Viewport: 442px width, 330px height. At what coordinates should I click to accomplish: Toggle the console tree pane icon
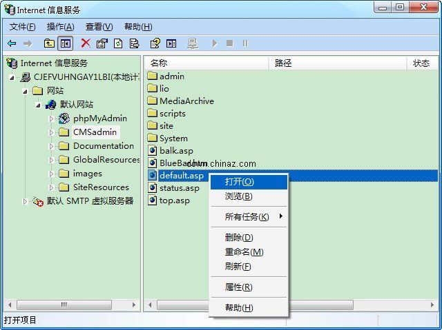(66, 43)
